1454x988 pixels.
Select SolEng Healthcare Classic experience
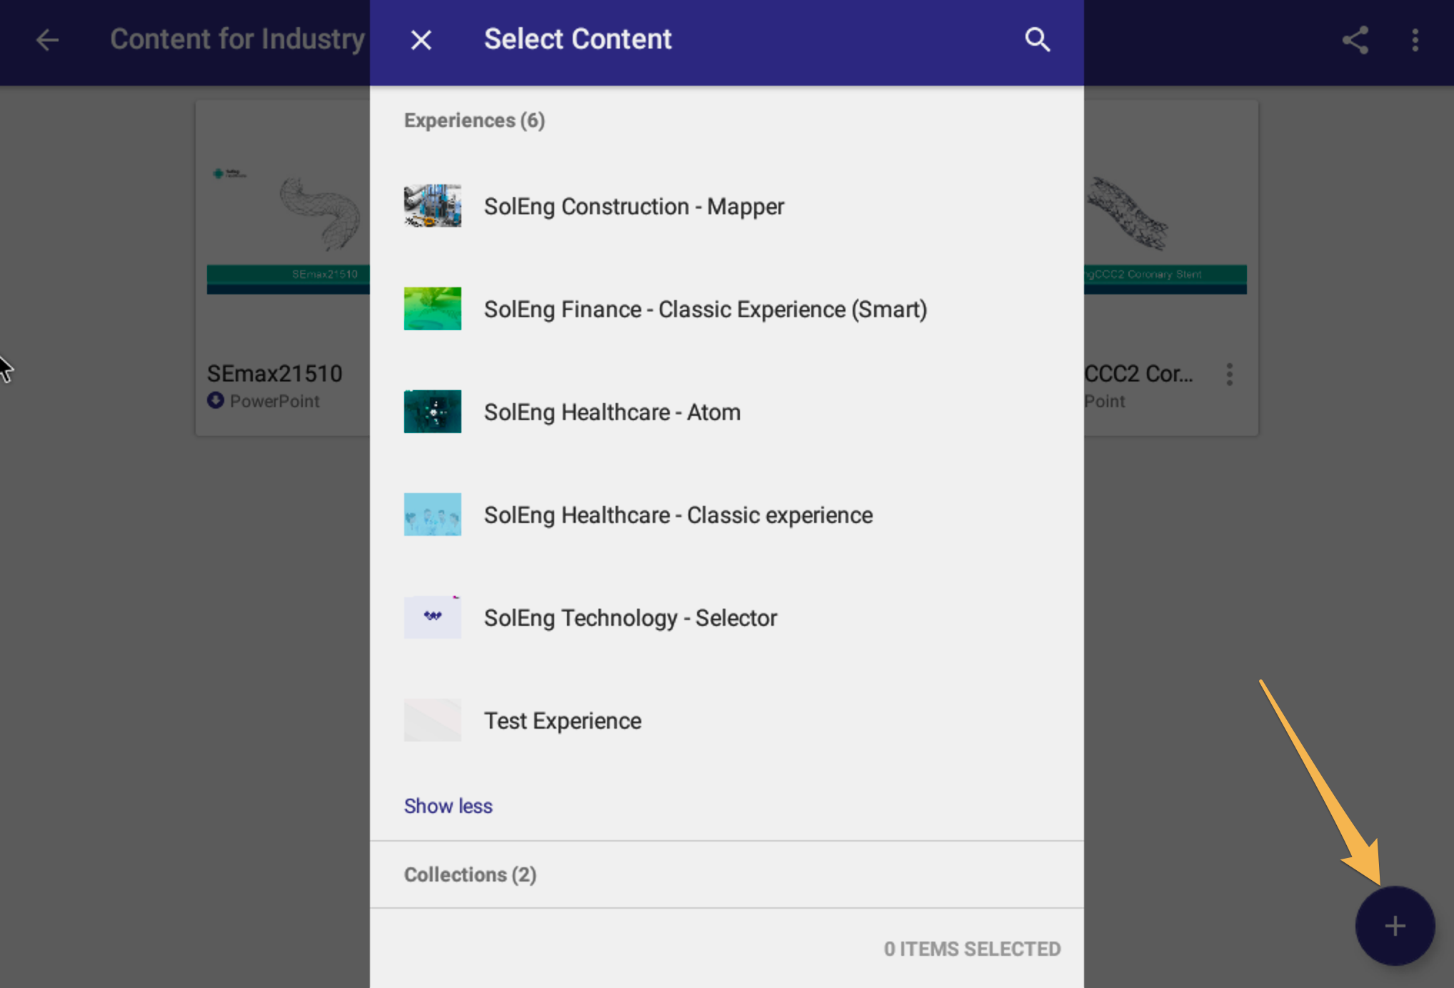(678, 515)
